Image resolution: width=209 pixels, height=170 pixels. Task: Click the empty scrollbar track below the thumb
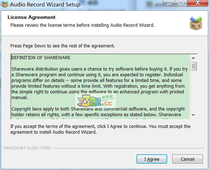tap(193, 91)
